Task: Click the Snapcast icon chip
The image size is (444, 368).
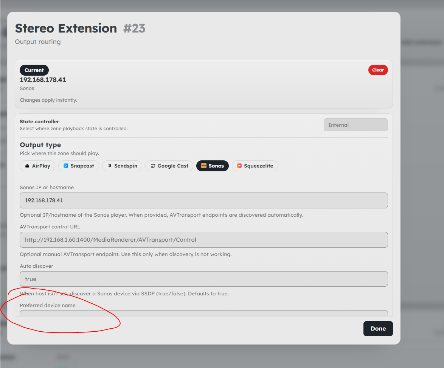Action: [66, 166]
